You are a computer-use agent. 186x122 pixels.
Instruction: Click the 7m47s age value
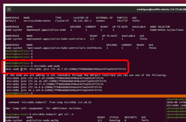click(x=145, y=120)
